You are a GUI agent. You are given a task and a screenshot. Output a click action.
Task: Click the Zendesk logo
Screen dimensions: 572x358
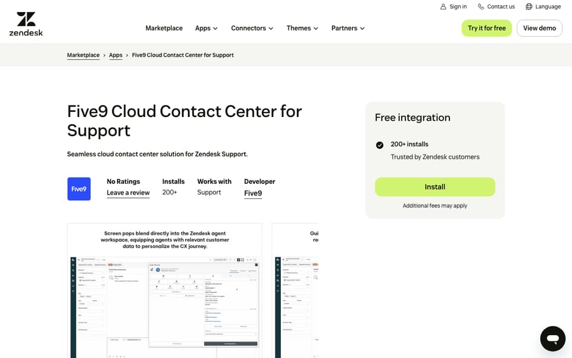[x=26, y=24]
